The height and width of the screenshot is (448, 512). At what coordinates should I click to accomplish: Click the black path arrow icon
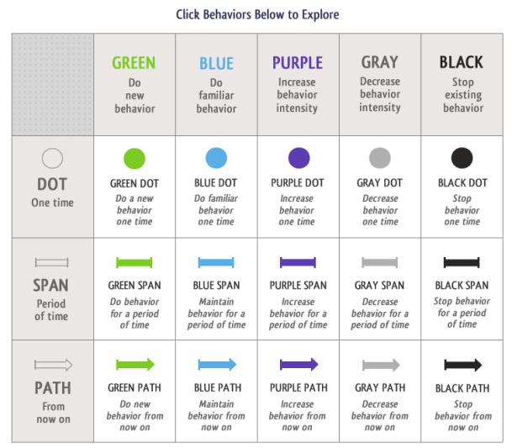(x=462, y=365)
